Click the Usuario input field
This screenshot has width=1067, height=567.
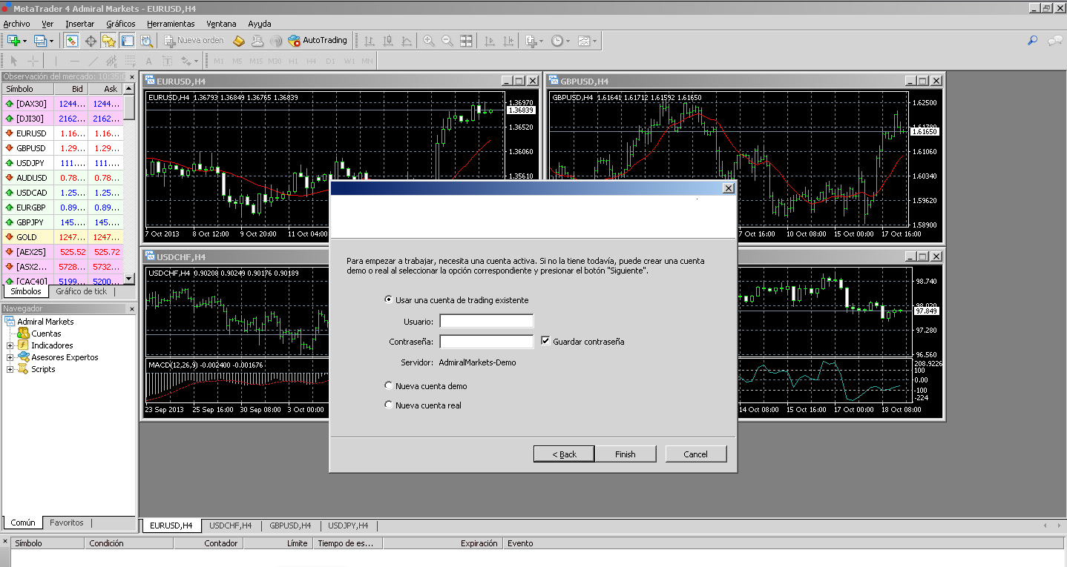coord(487,321)
